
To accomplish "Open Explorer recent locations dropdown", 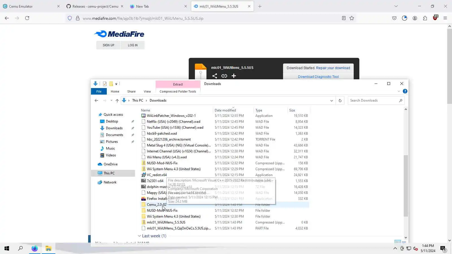I will 111,100.
